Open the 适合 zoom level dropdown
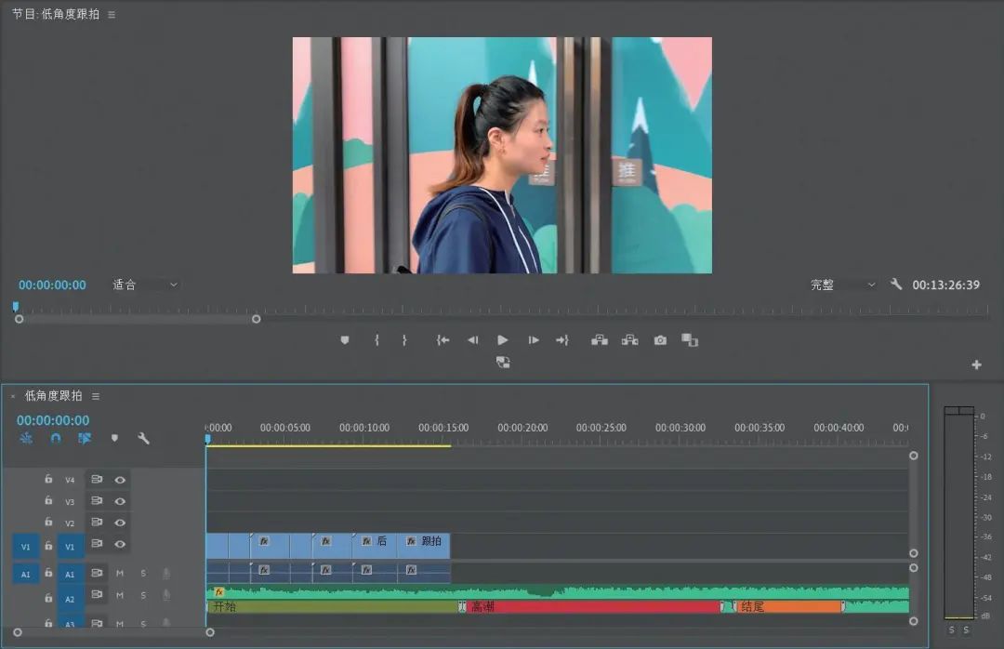This screenshot has height=649, width=1004. pyautogui.click(x=145, y=285)
